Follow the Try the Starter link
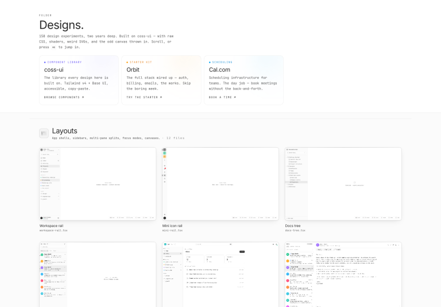 [x=144, y=97]
